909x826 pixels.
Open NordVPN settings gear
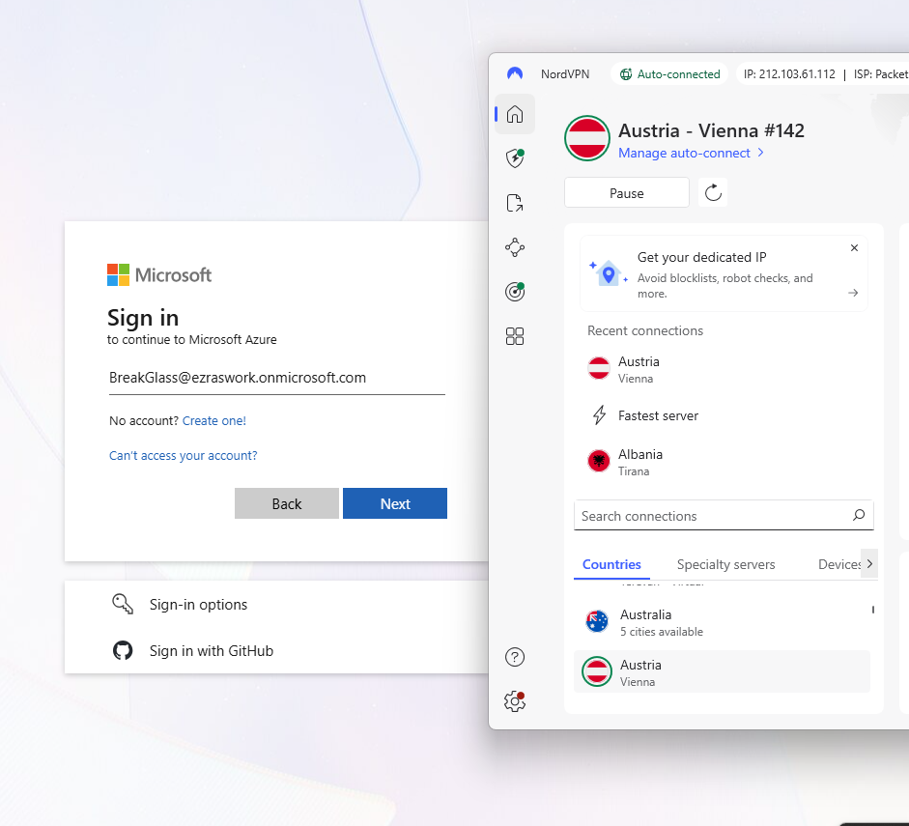[514, 701]
